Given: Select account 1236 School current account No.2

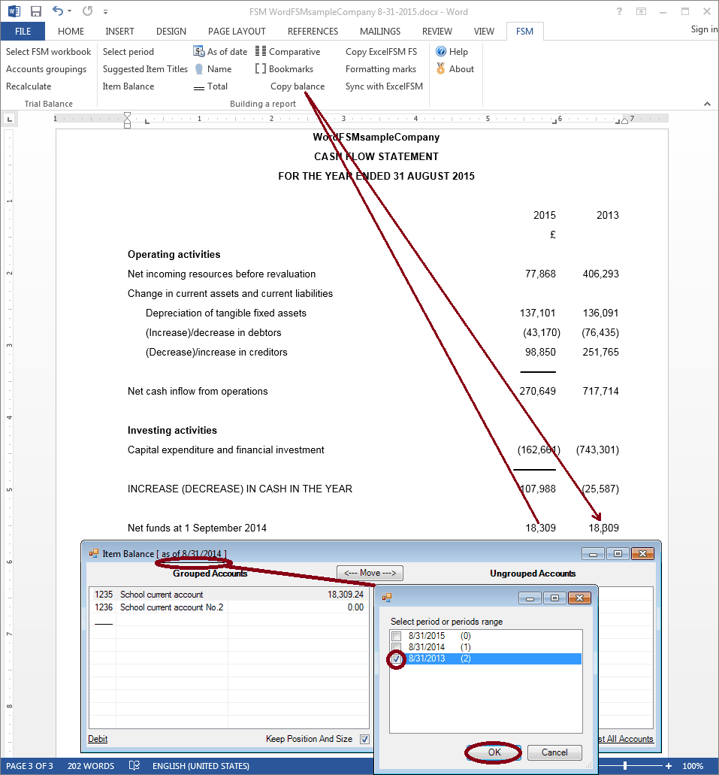Looking at the screenshot, I should pos(229,607).
